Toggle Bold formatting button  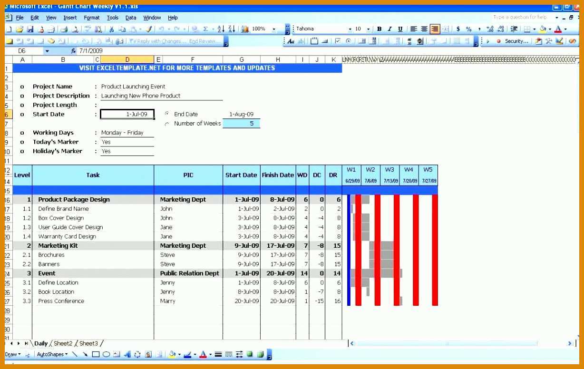[x=380, y=29]
